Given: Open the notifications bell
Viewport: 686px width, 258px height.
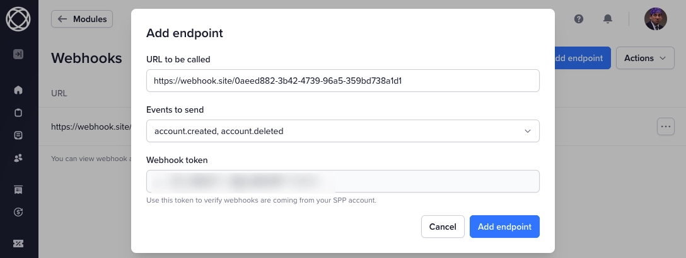Looking at the screenshot, I should tap(608, 19).
